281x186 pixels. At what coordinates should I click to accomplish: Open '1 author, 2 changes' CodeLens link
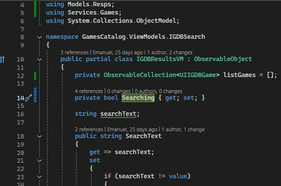(x=170, y=52)
